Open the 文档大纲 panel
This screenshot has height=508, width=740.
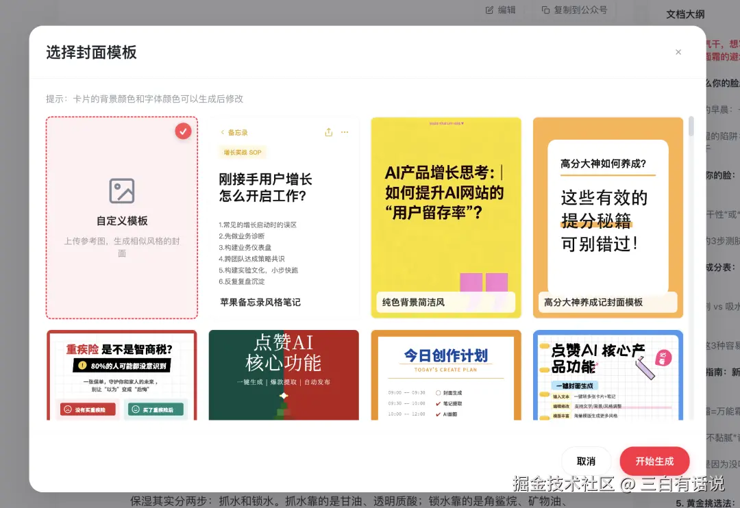pyautogui.click(x=684, y=14)
